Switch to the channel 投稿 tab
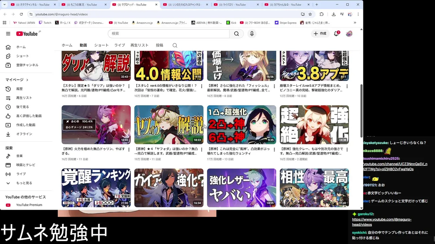435x244 pixels. tap(159, 45)
